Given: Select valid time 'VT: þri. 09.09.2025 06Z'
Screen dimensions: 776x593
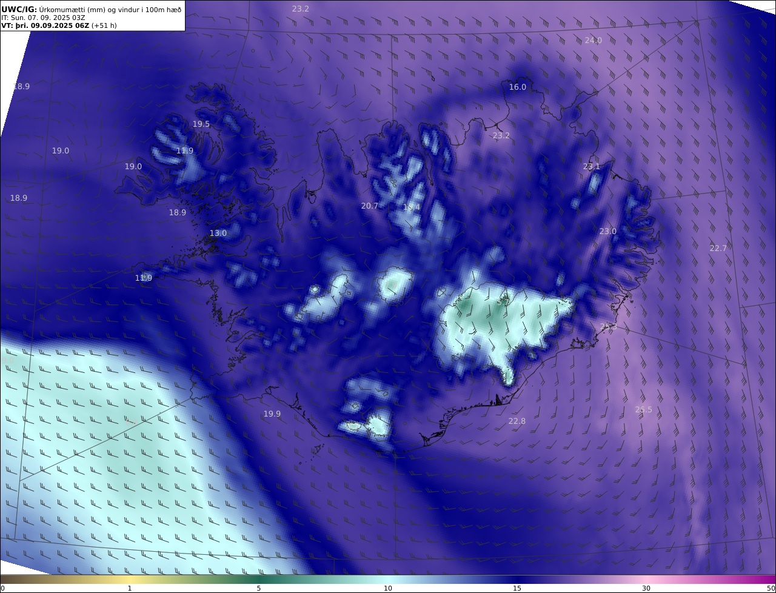Looking at the screenshot, I should 45,25.
